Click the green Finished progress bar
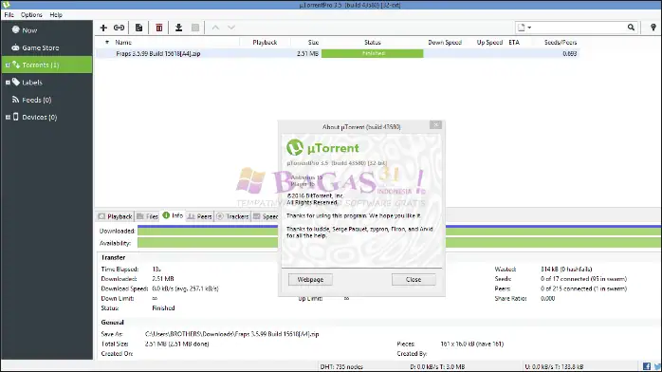Viewport: 662px width, 372px height. click(373, 54)
